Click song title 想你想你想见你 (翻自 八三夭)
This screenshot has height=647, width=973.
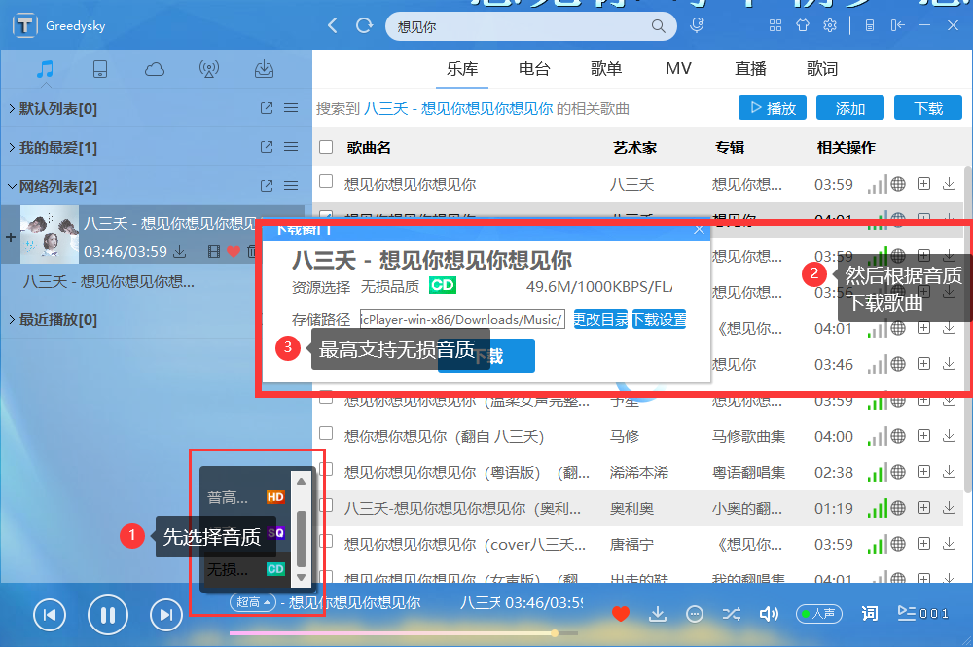tap(445, 436)
